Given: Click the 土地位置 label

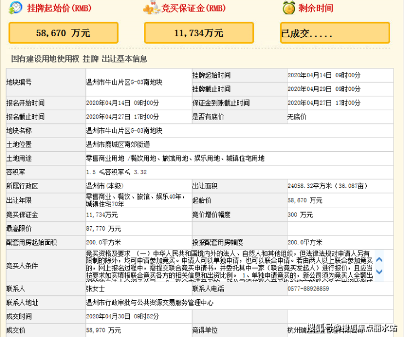Looking at the screenshot, I should (x=19, y=144).
